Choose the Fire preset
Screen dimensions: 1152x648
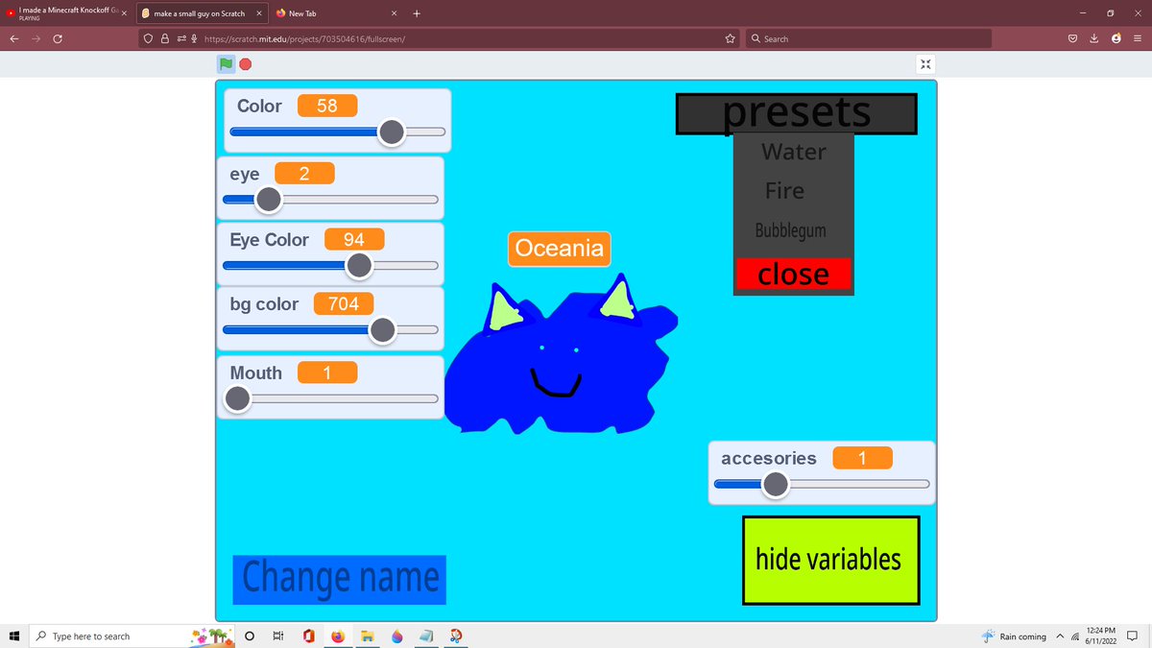pyautogui.click(x=784, y=191)
